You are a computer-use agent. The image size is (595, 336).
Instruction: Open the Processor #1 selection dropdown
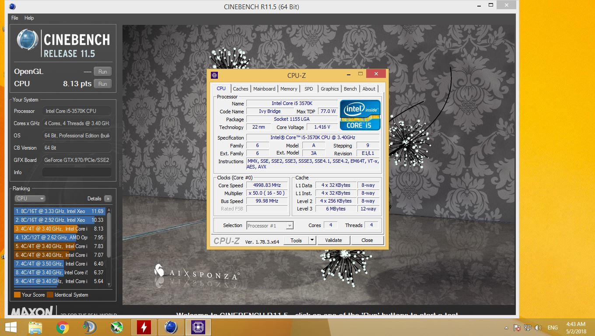(269, 226)
